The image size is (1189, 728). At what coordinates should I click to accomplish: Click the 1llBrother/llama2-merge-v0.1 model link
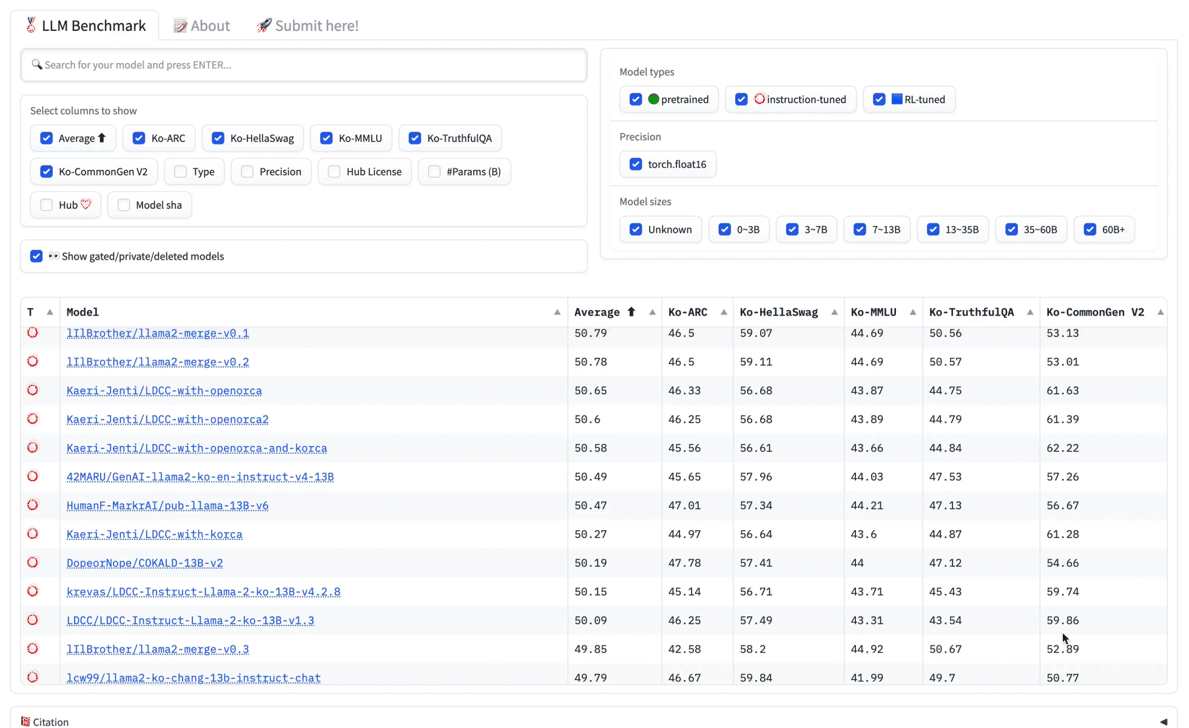click(x=158, y=332)
